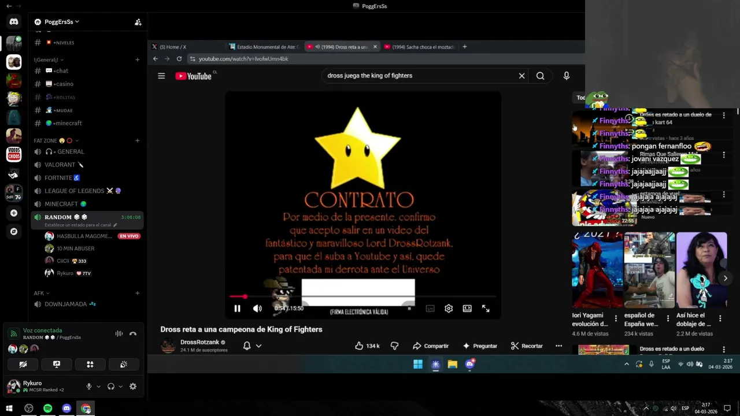Open DrossRotzank channel link
Screen dimensions: 740x416
pyautogui.click(x=199, y=342)
